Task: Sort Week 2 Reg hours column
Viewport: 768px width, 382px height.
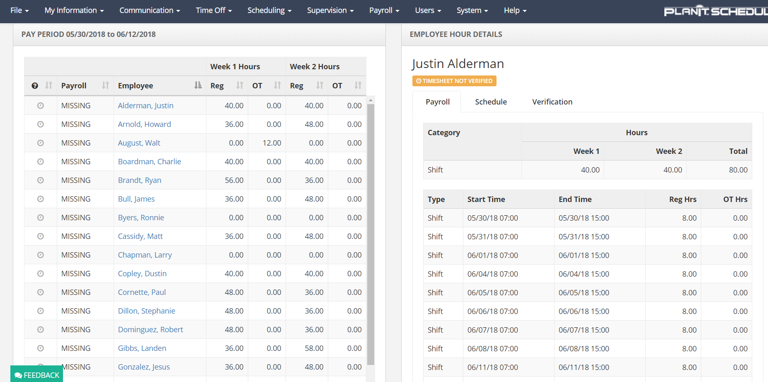Action: coord(320,85)
